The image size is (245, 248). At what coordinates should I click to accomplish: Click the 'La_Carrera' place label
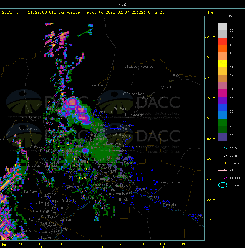(x=33, y=192)
